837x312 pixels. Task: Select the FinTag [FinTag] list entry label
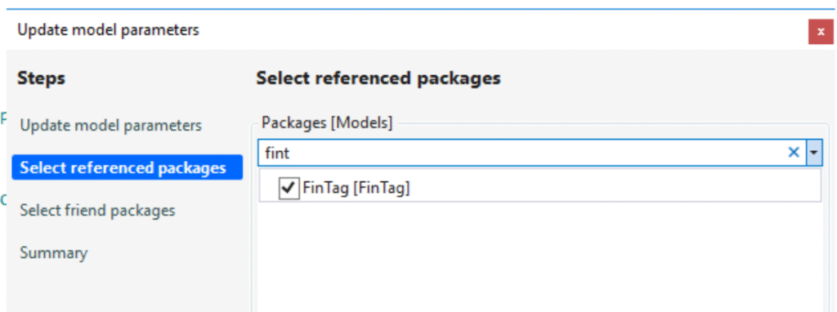tap(356, 189)
